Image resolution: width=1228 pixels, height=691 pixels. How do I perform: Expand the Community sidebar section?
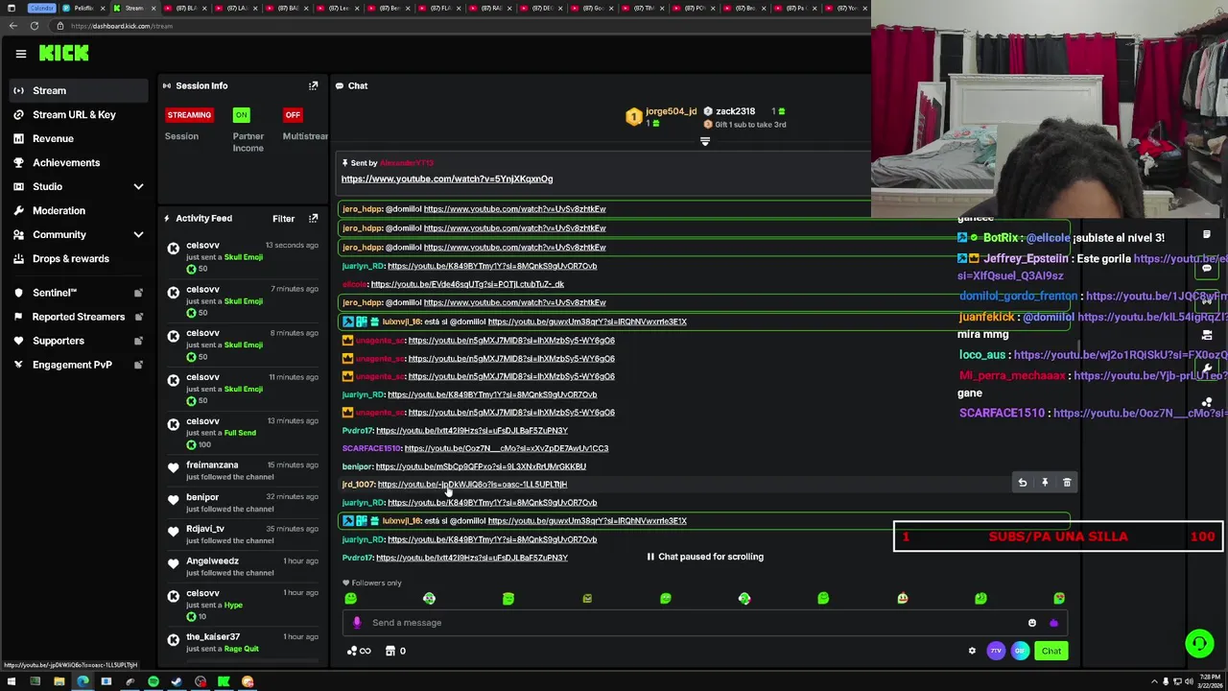point(138,234)
